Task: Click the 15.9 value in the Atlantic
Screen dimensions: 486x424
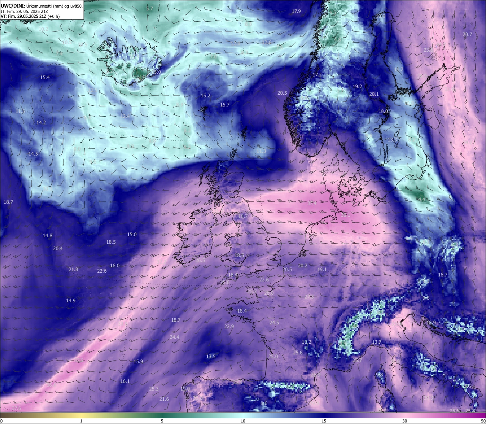Action: click(x=138, y=362)
